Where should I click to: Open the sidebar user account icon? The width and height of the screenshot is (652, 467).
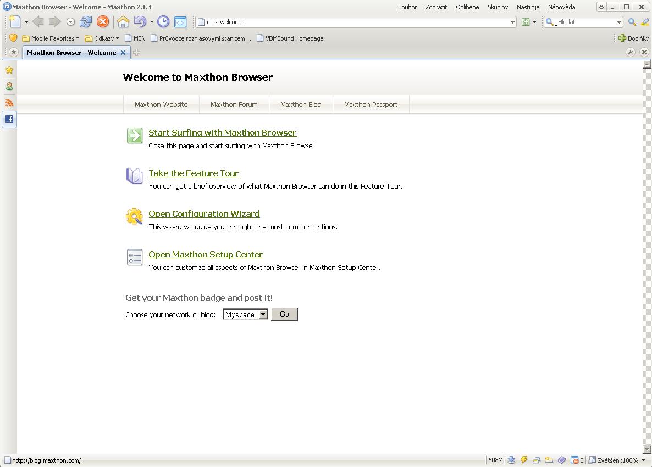[9, 86]
